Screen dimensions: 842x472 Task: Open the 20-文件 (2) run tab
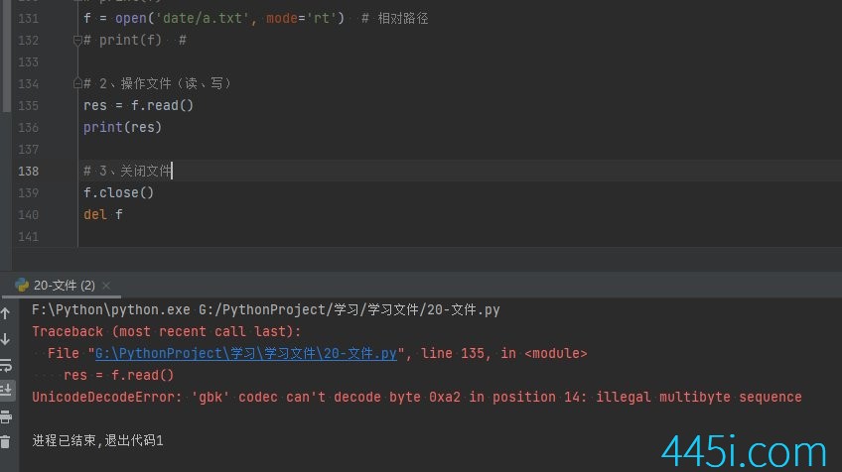click(x=64, y=286)
